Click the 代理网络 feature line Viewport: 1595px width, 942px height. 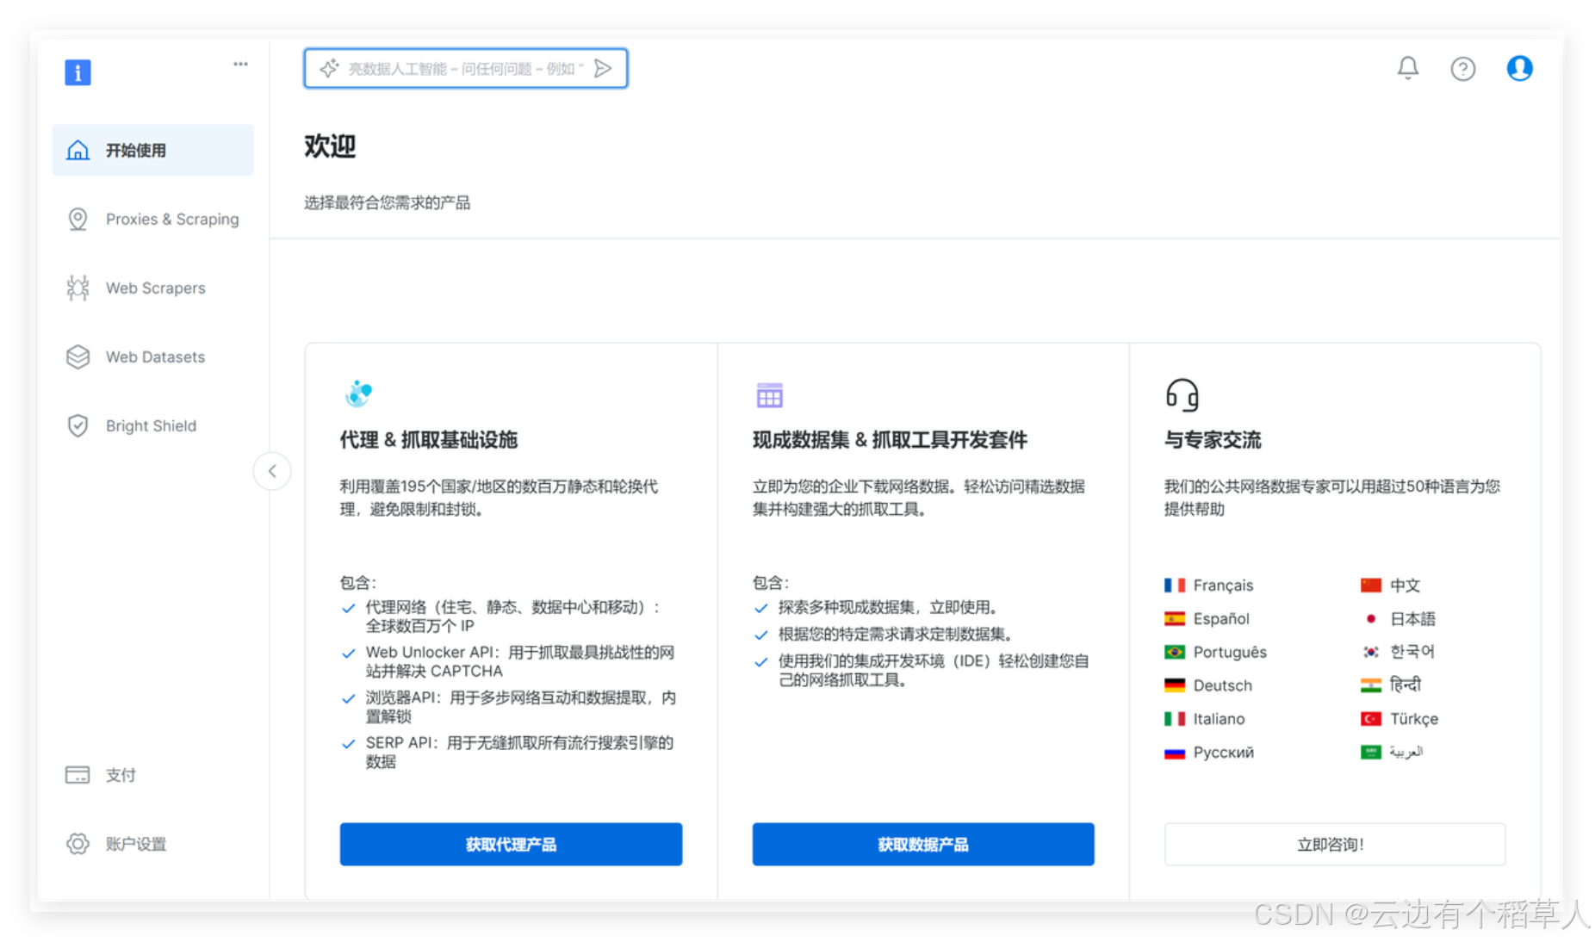click(513, 617)
